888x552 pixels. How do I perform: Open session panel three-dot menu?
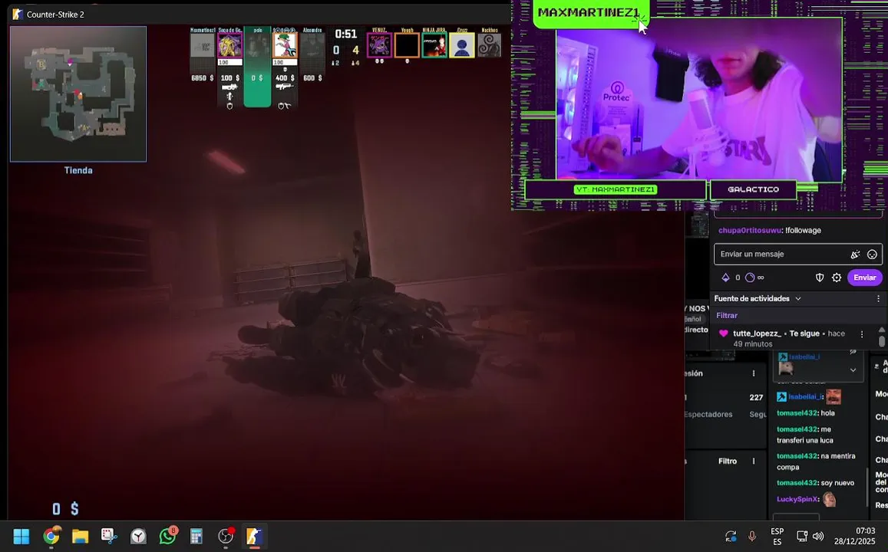753,373
